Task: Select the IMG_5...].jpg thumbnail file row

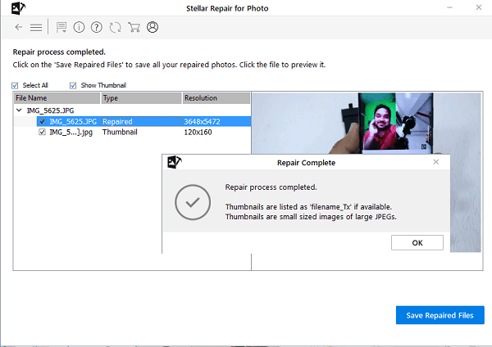Action: pyautogui.click(x=71, y=132)
